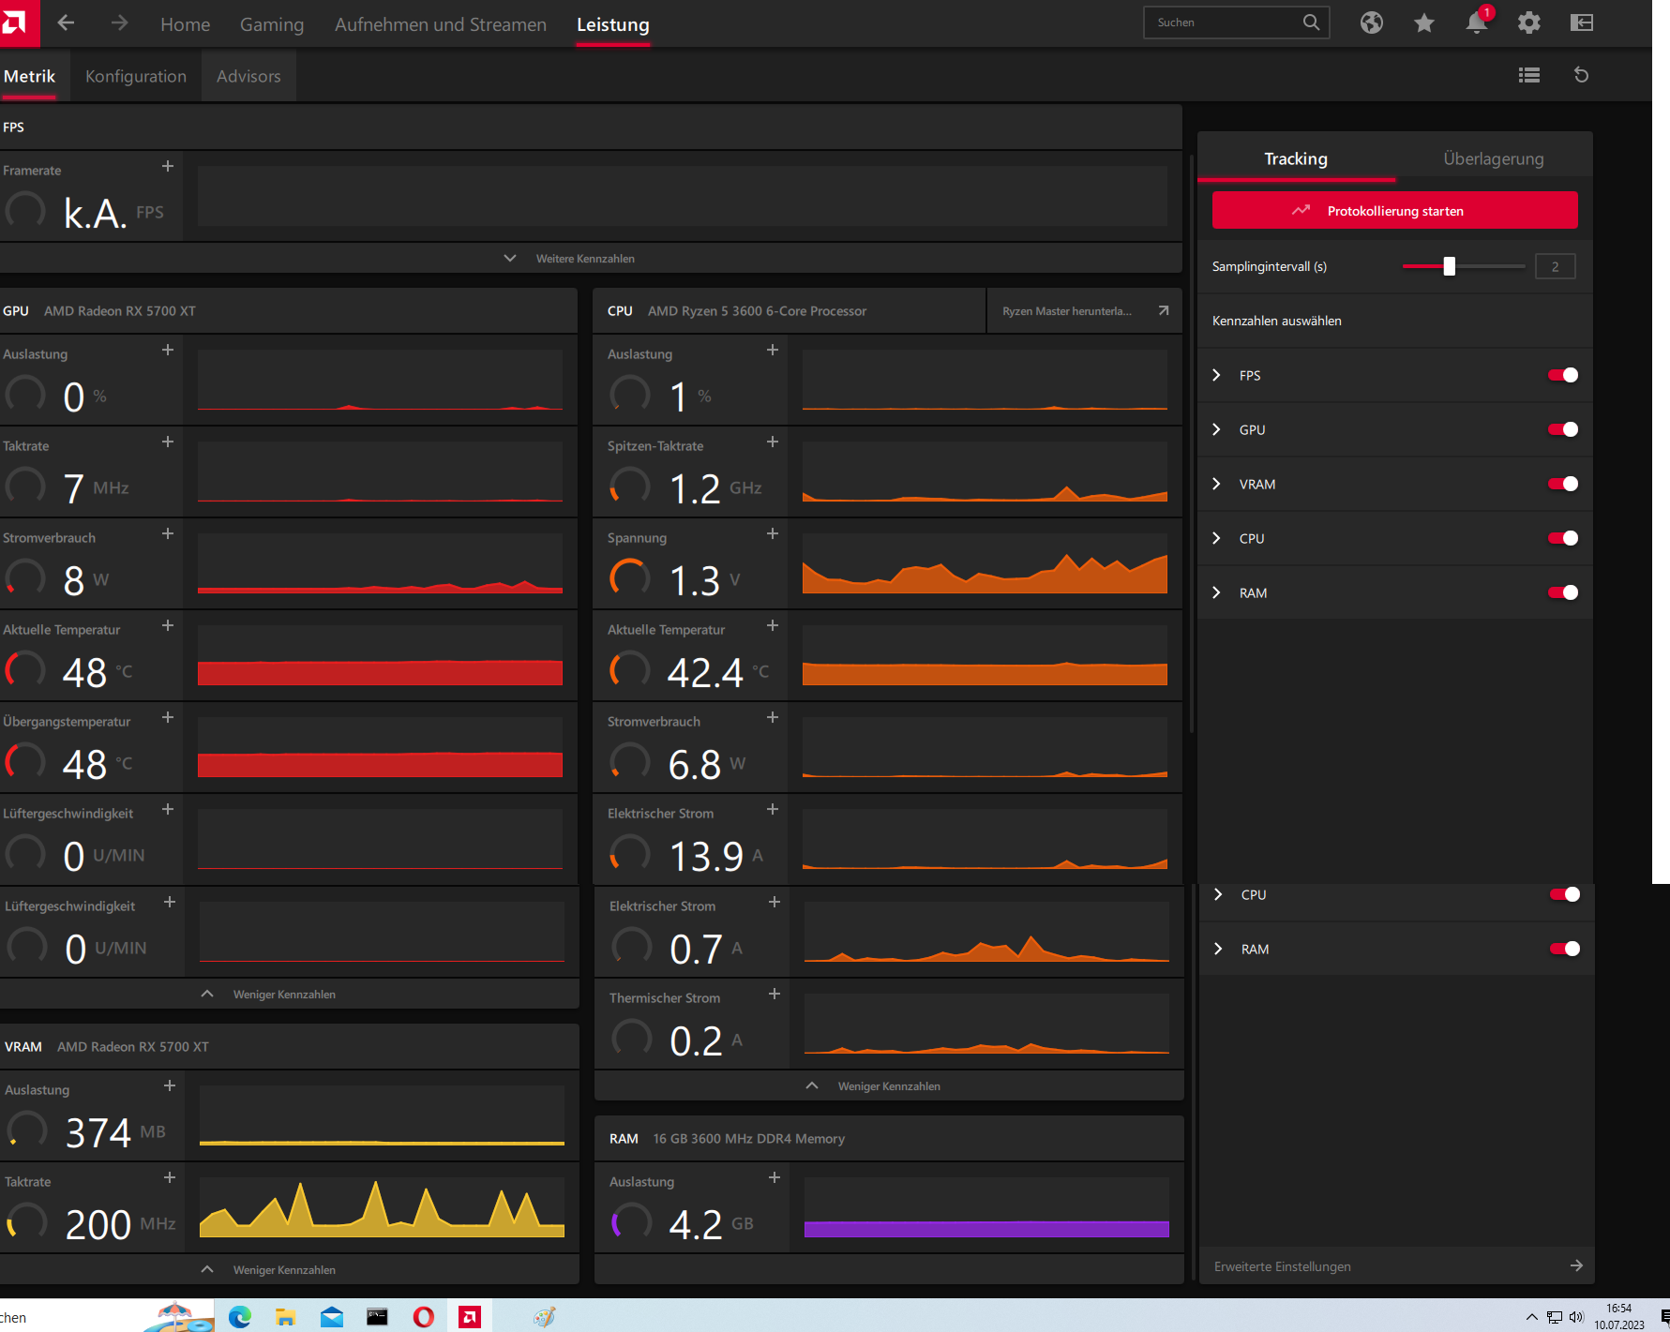Go back with the left arrow

tap(66, 22)
